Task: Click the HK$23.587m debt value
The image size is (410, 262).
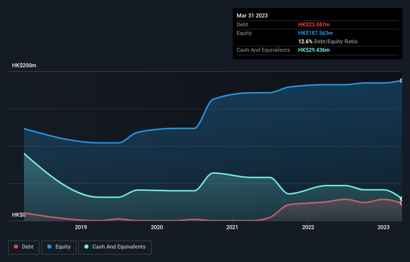Action: [314, 24]
